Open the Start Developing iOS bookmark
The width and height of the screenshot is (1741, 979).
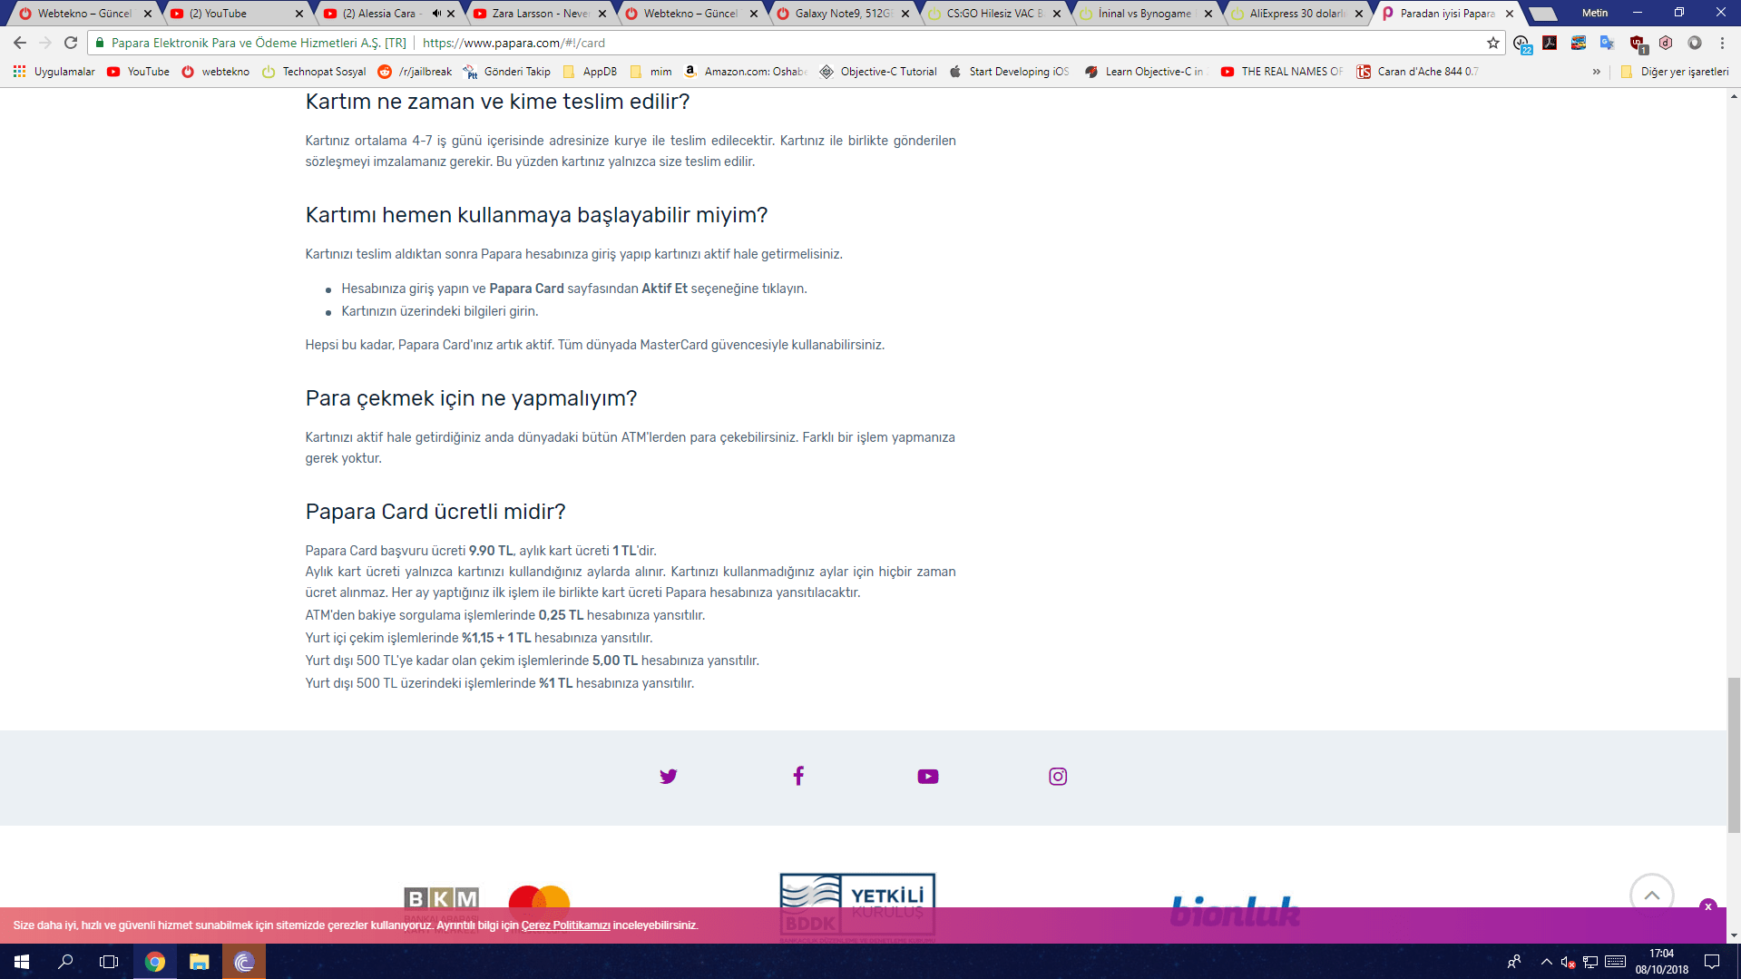pyautogui.click(x=1009, y=72)
